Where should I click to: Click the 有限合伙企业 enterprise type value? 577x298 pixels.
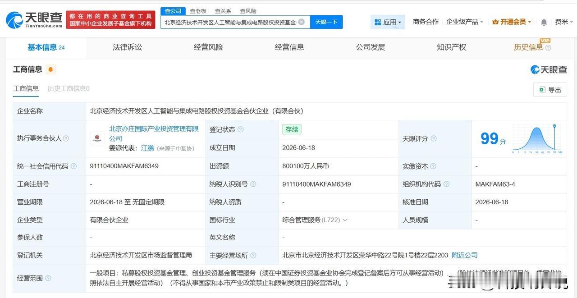(109, 220)
